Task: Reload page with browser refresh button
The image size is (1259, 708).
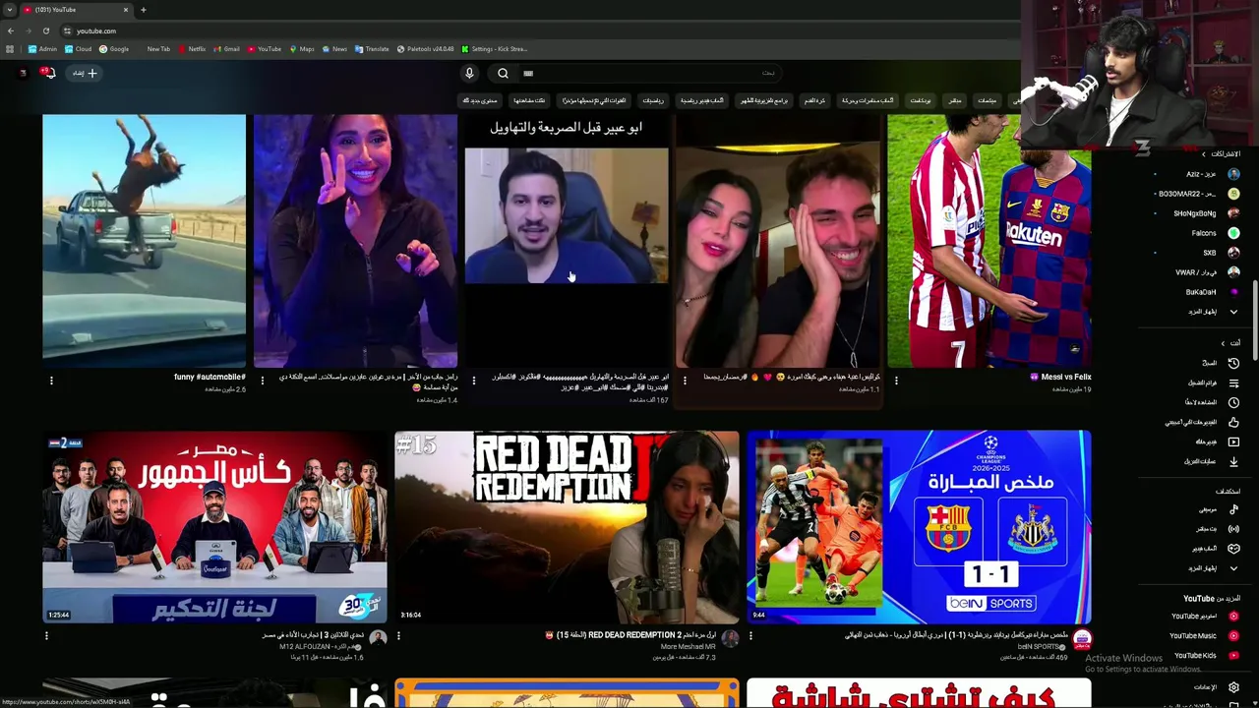Action: click(45, 30)
